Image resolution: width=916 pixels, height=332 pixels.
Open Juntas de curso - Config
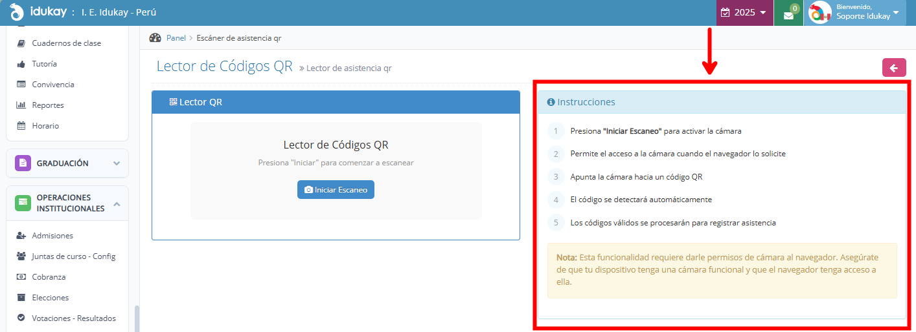point(74,256)
